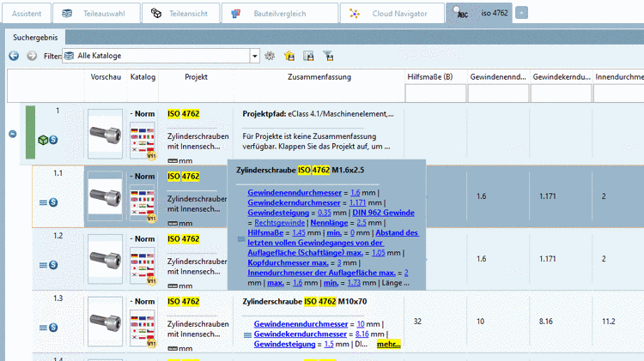Click the Kopfdurchmesser max. link
The height and width of the screenshot is (361, 644).
[x=288, y=262]
